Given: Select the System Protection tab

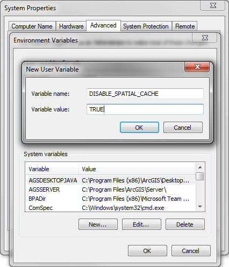Looking at the screenshot, I should tap(146, 26).
